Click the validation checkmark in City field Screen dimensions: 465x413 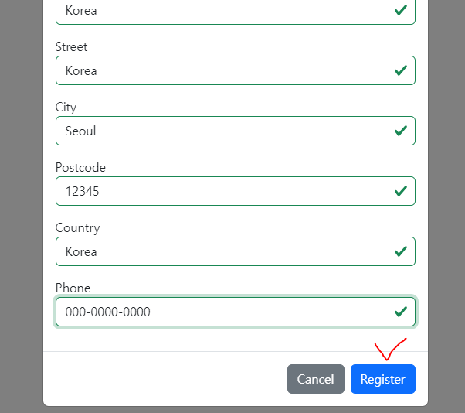[x=400, y=131]
